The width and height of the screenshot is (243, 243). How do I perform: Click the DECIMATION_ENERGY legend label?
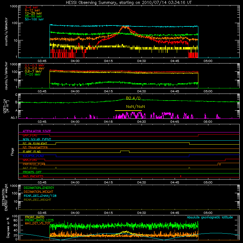click(39, 188)
